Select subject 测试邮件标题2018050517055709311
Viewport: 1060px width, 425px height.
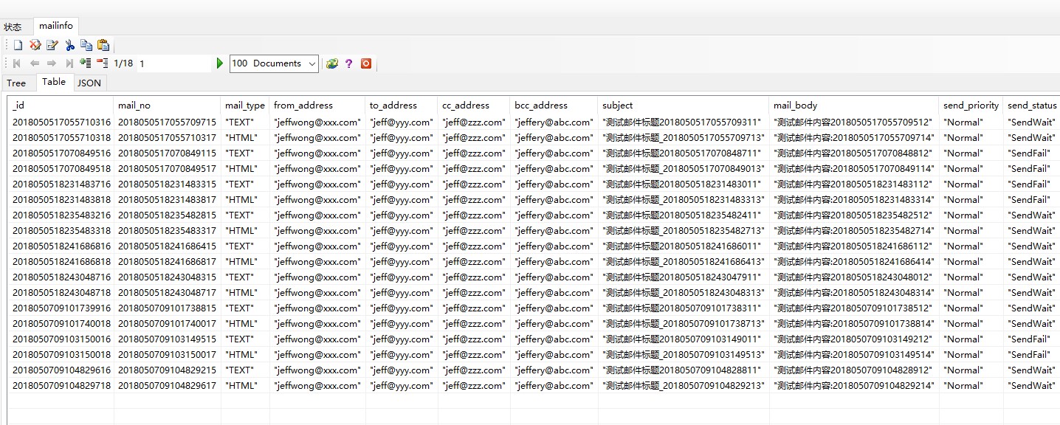tap(682, 122)
